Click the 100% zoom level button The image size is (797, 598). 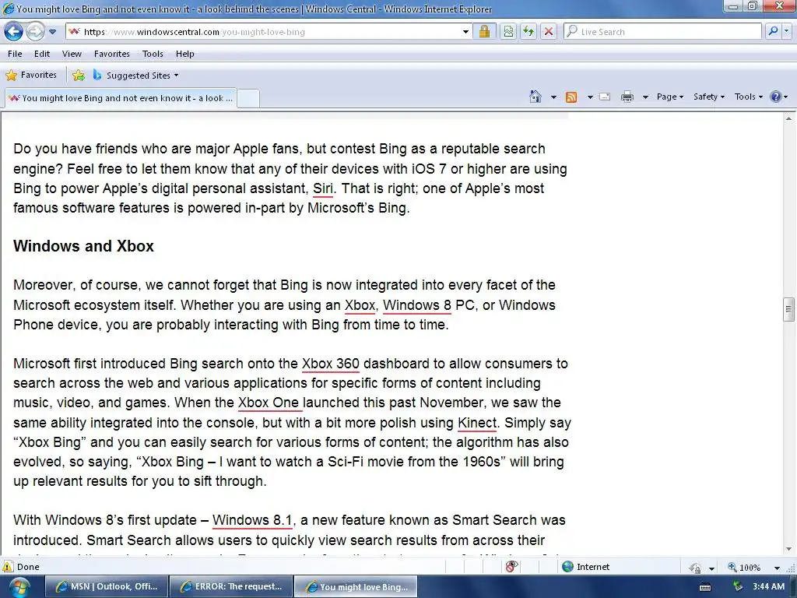pos(744,567)
